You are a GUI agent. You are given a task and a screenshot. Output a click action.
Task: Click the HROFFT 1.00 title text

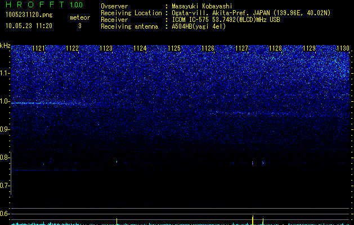tap(44, 4)
